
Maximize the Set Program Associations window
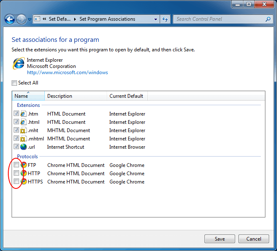coord(249,4)
